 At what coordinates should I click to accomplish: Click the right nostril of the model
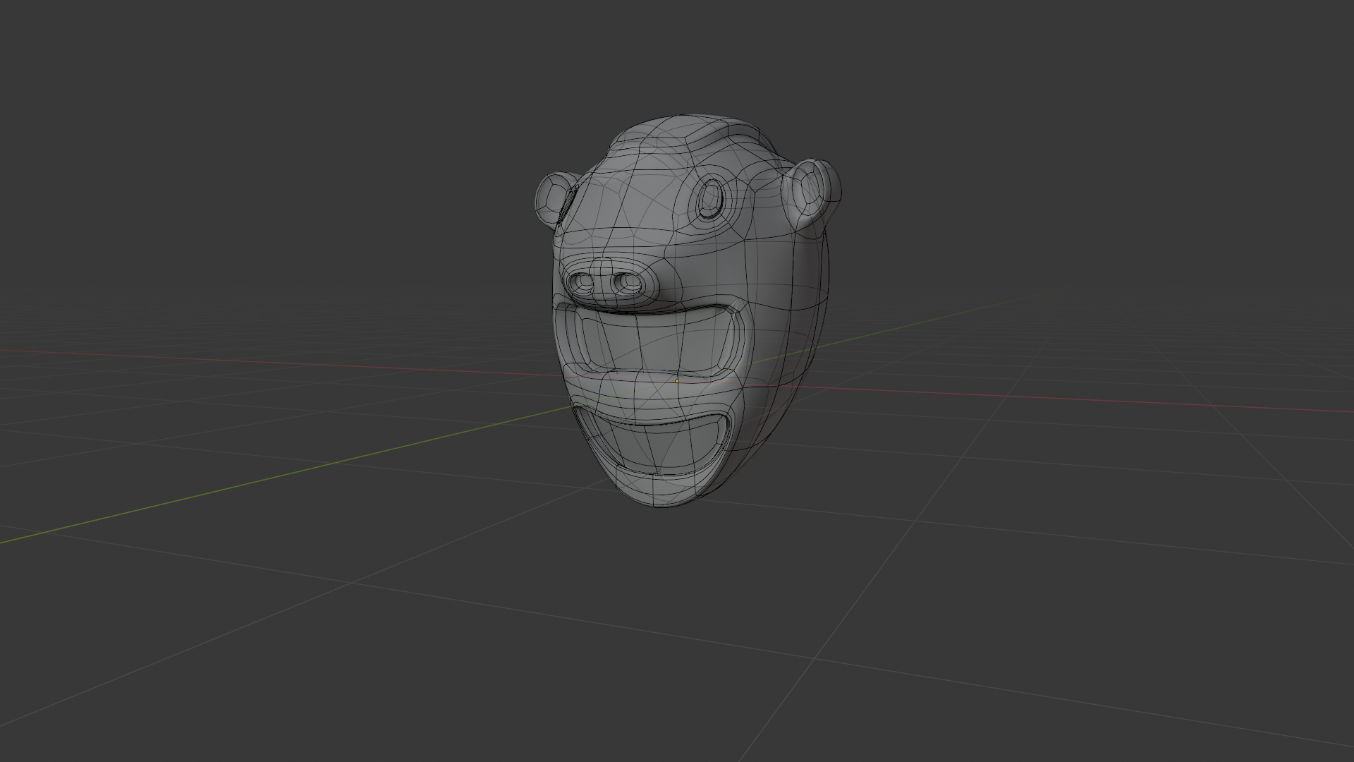tap(627, 284)
